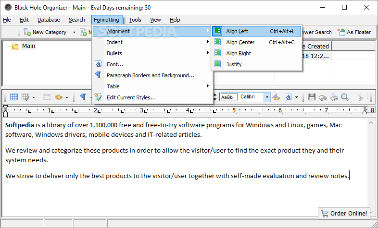Open the Database menu

49,20
